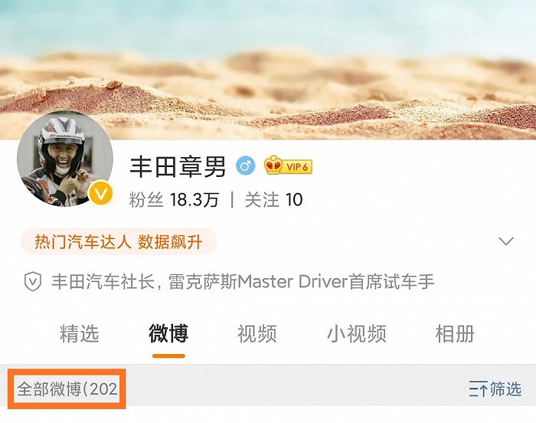The image size is (536, 423).
Task: View the 粉丝 18.3万 followers list
Action: click(x=174, y=199)
